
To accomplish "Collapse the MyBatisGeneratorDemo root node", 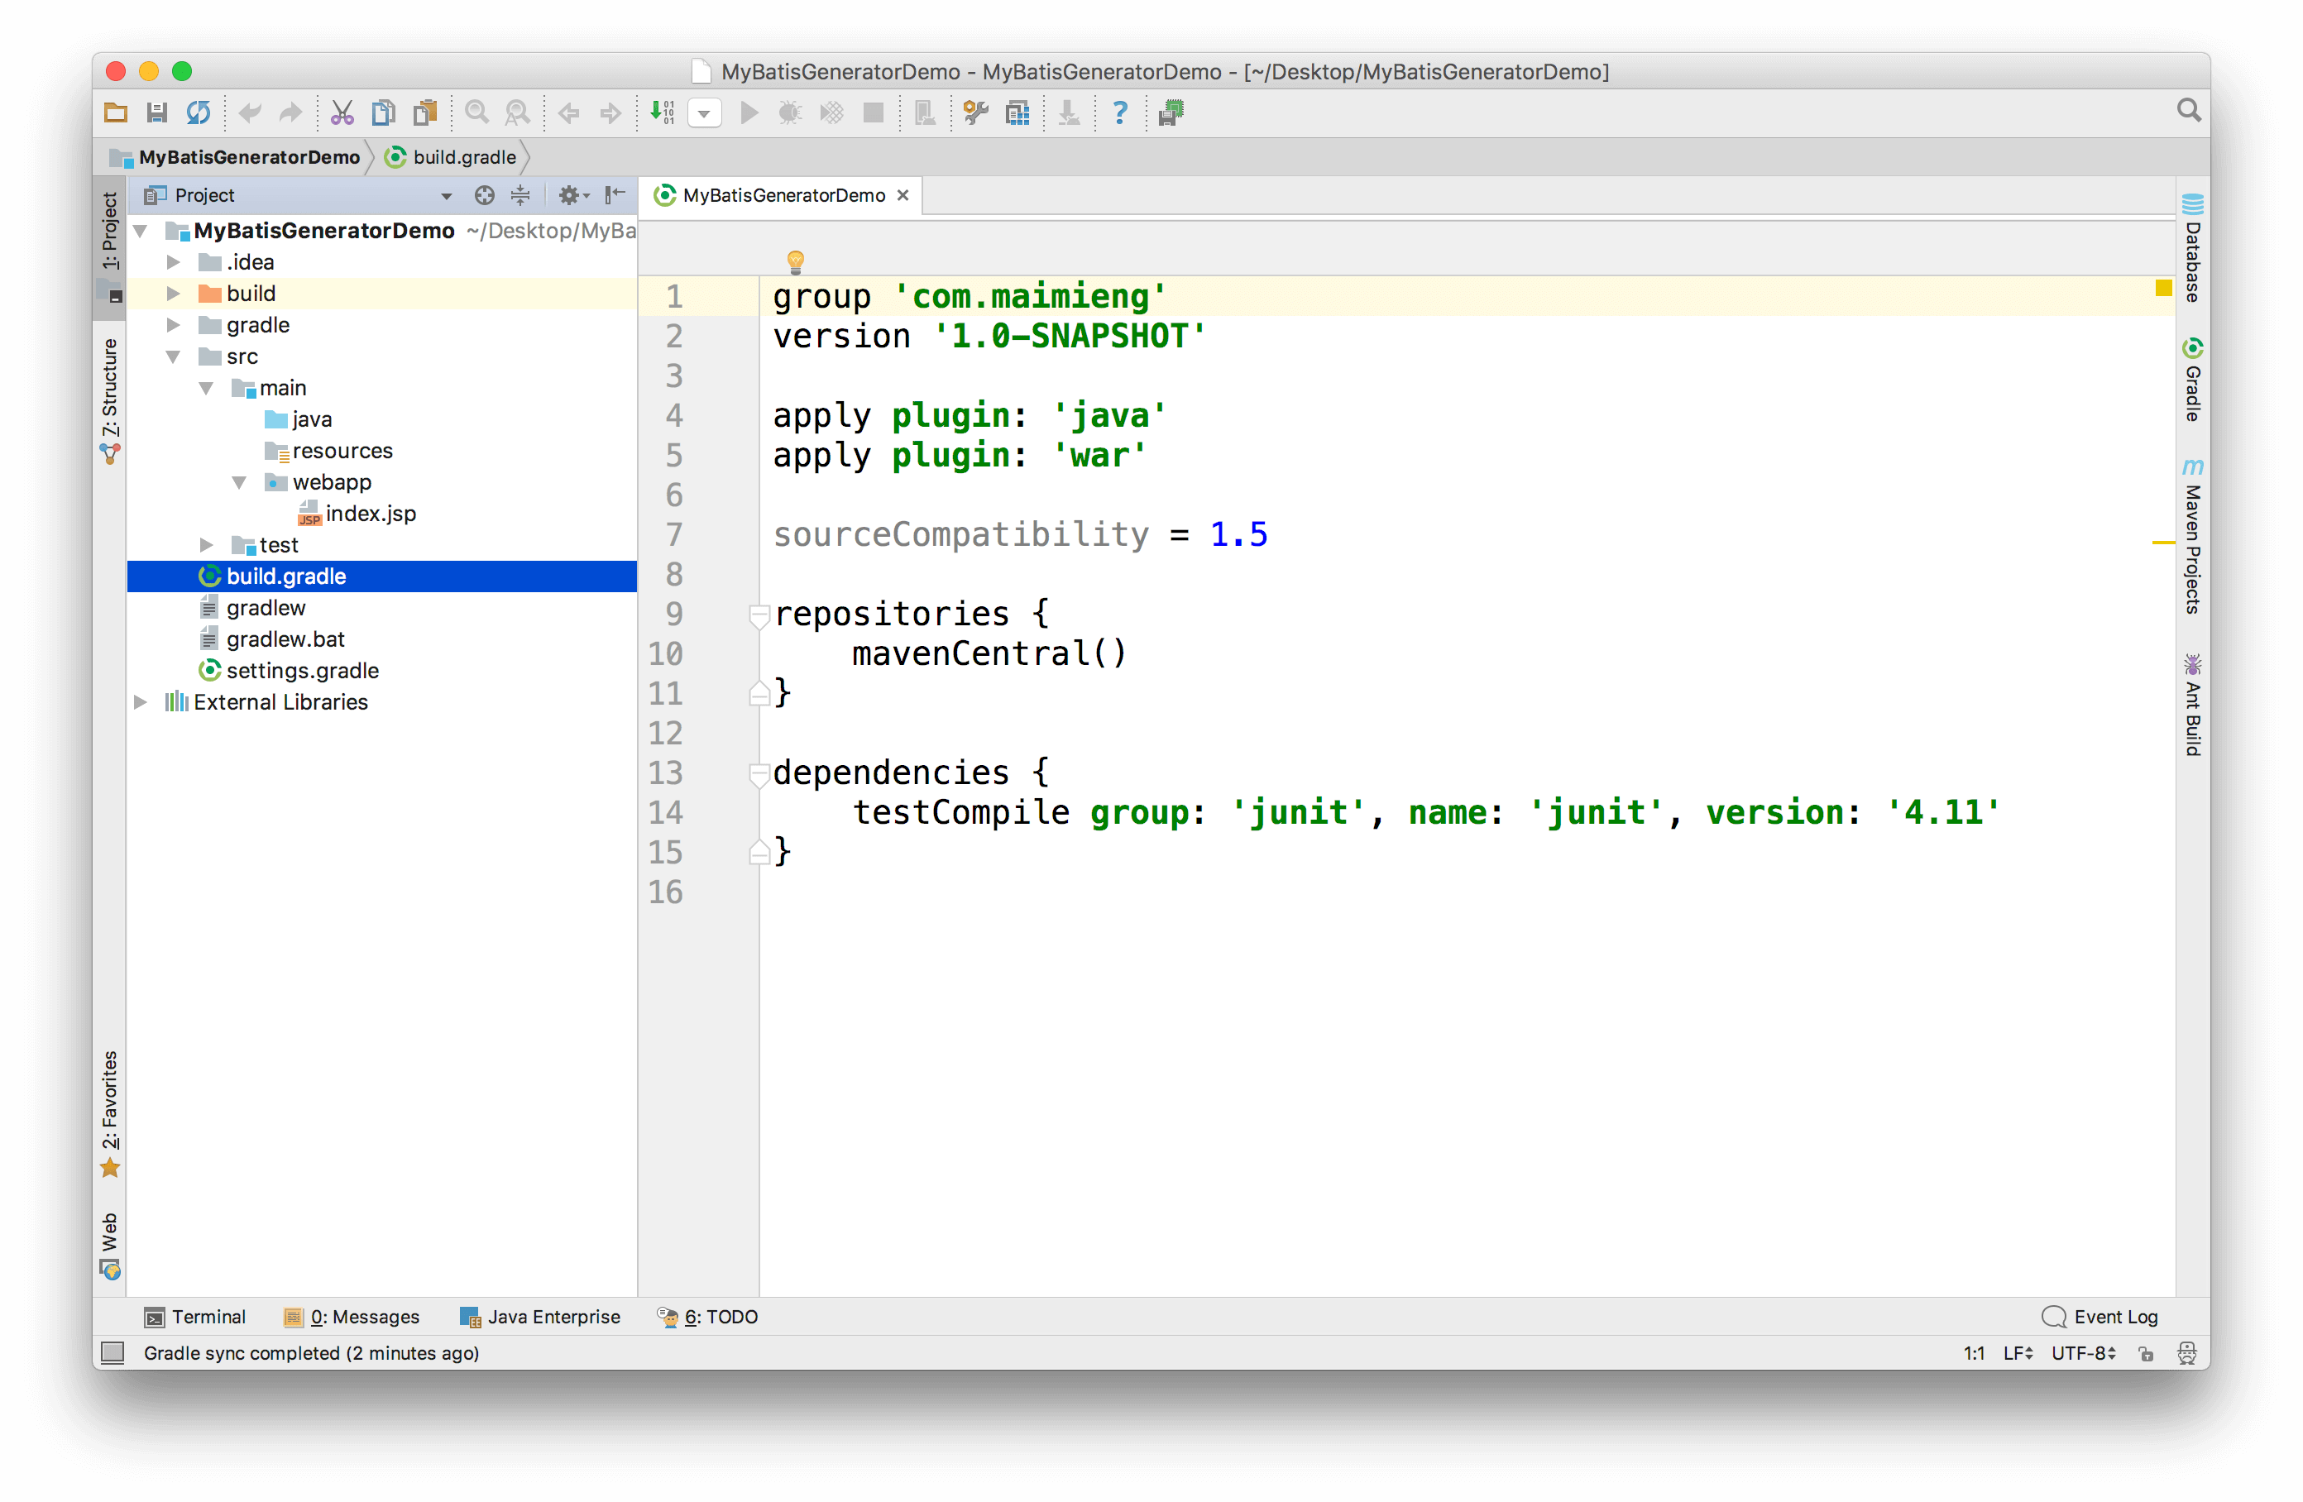I will point(141,230).
